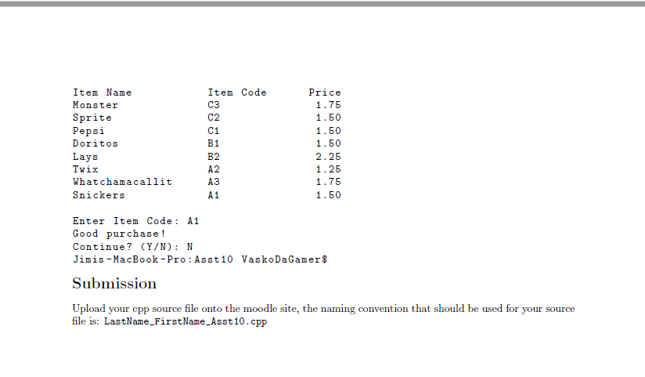Select the 'Monster' item name
Image resolution: width=645 pixels, height=377 pixels.
tap(95, 105)
